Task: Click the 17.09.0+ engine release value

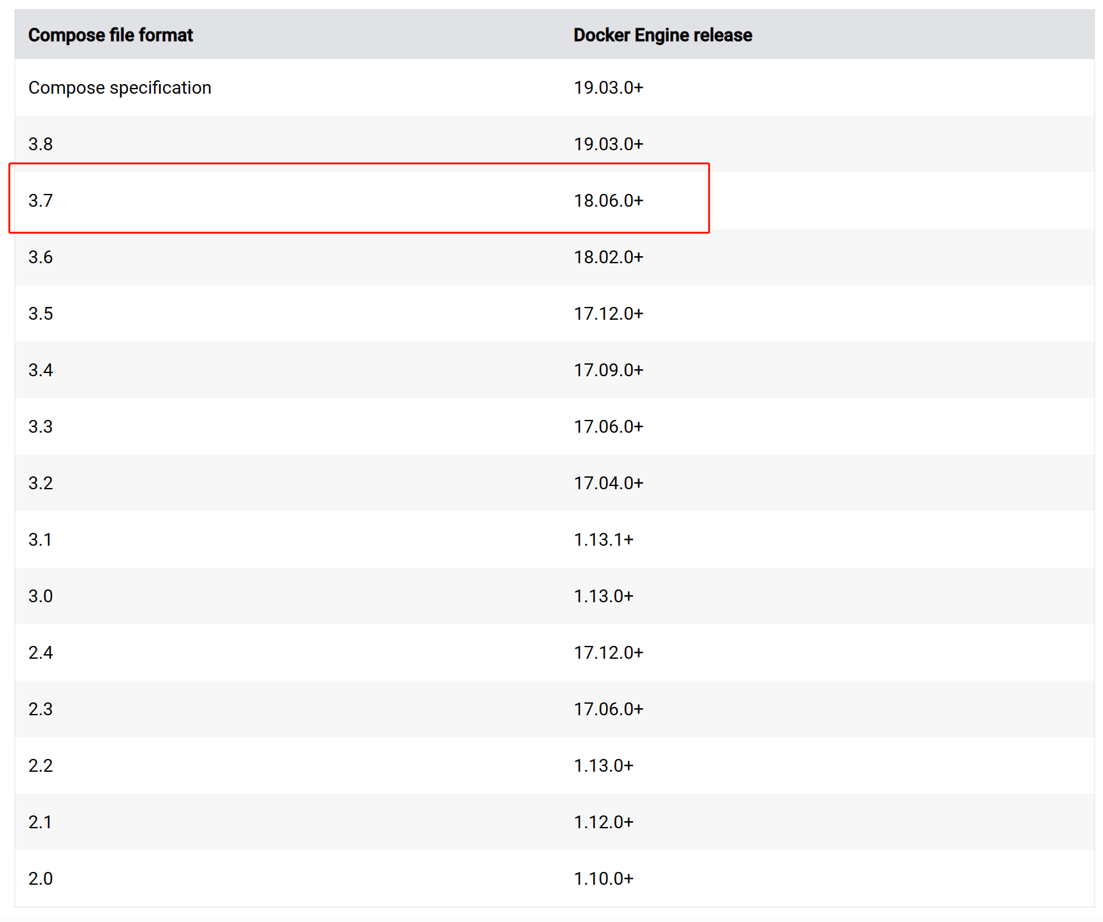Action: pos(609,370)
